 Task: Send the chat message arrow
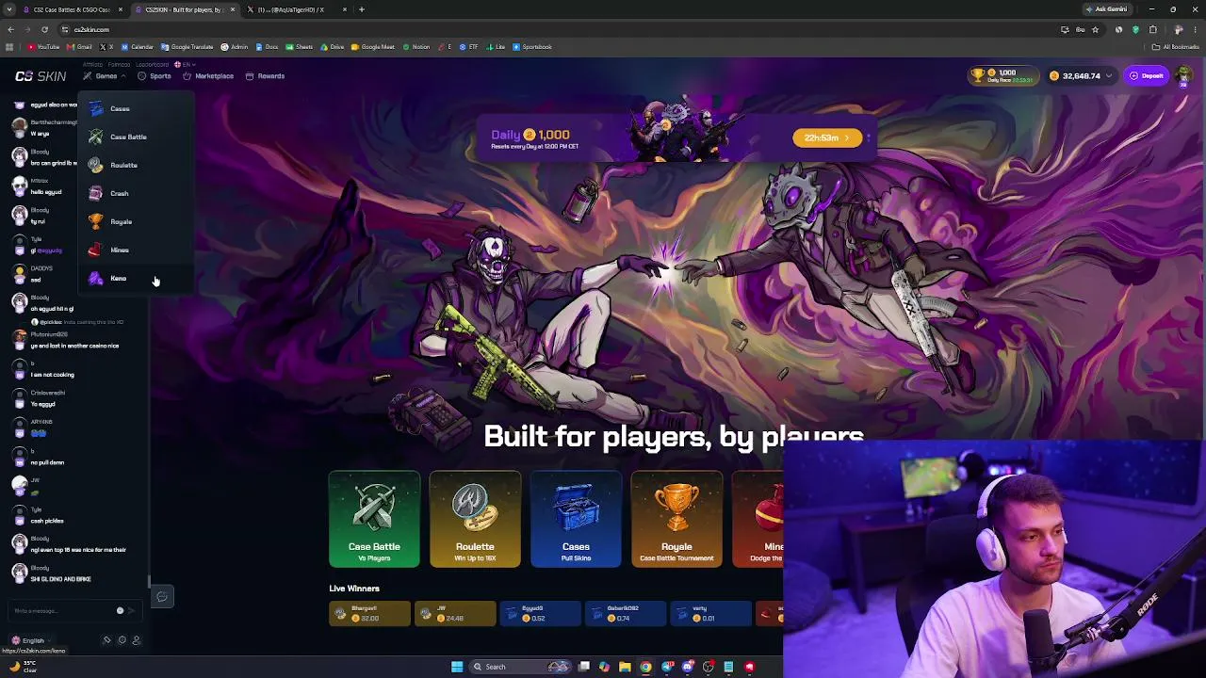click(x=131, y=611)
